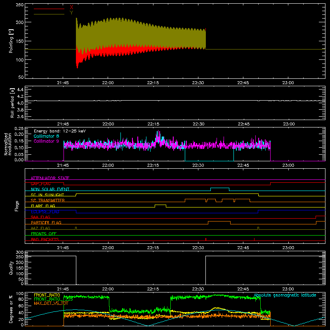Click the NON_SOLAR_EVENT flag label
The width and height of the screenshot is (330, 330).
coord(50,189)
